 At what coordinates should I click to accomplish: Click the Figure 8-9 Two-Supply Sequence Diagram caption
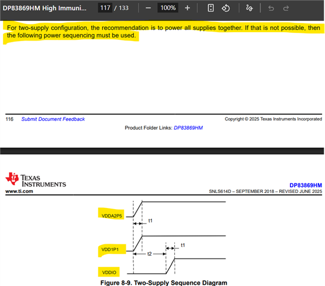pyautogui.click(x=164, y=282)
